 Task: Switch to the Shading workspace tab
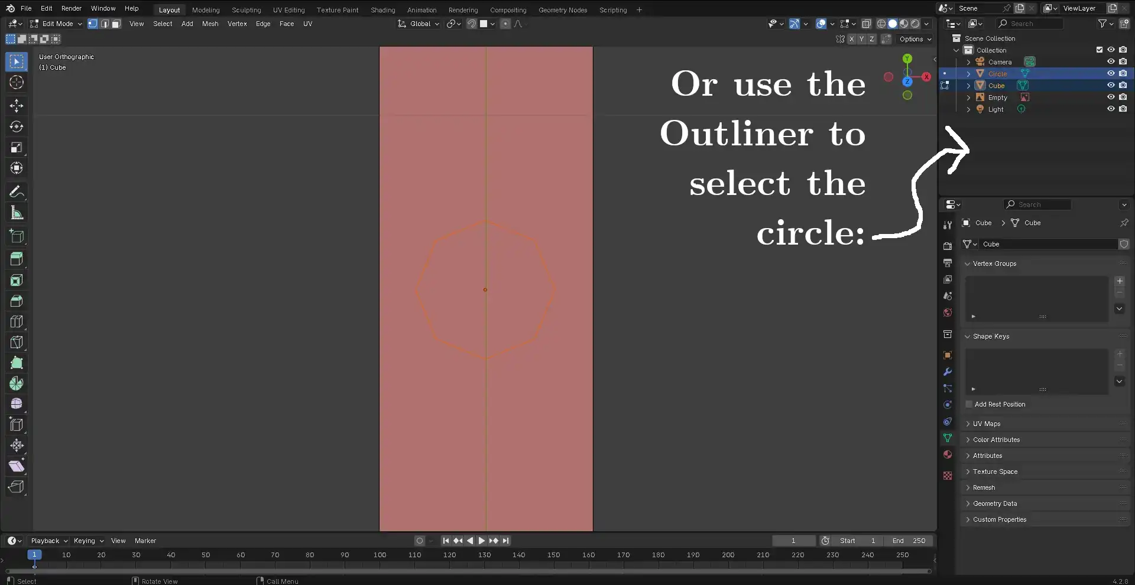coord(382,9)
